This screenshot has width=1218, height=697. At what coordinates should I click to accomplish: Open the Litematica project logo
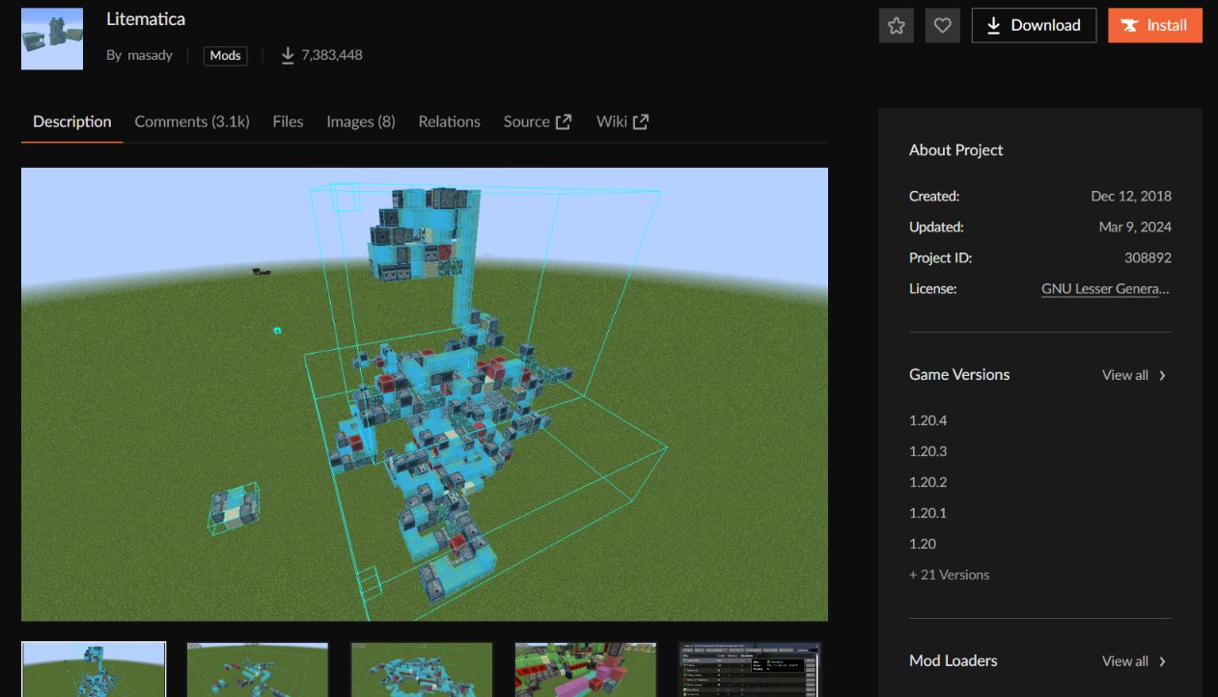(x=52, y=39)
